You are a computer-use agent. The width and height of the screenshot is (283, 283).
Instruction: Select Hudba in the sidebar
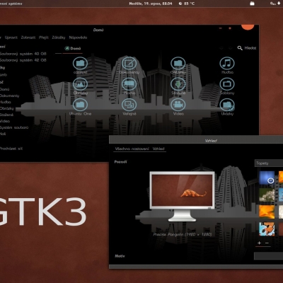tap(6, 102)
